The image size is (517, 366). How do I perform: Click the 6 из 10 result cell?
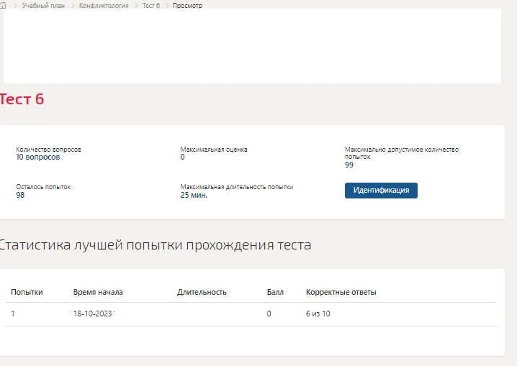(318, 314)
